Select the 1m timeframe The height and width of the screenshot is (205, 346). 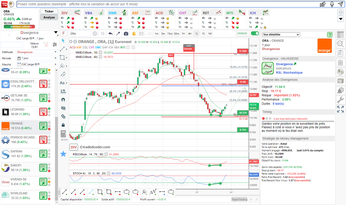pyautogui.click(x=156, y=33)
